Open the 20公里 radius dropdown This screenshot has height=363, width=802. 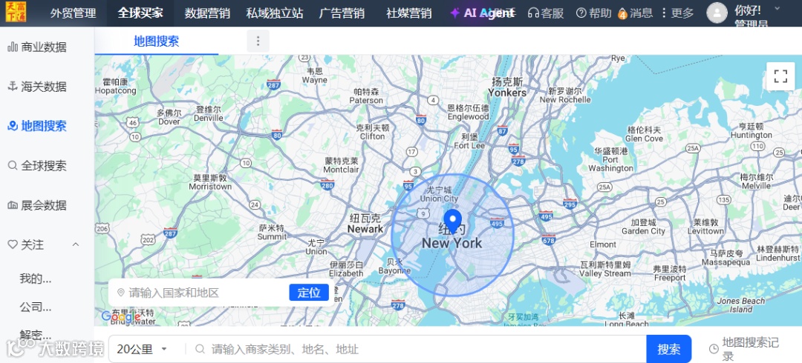[x=143, y=349]
